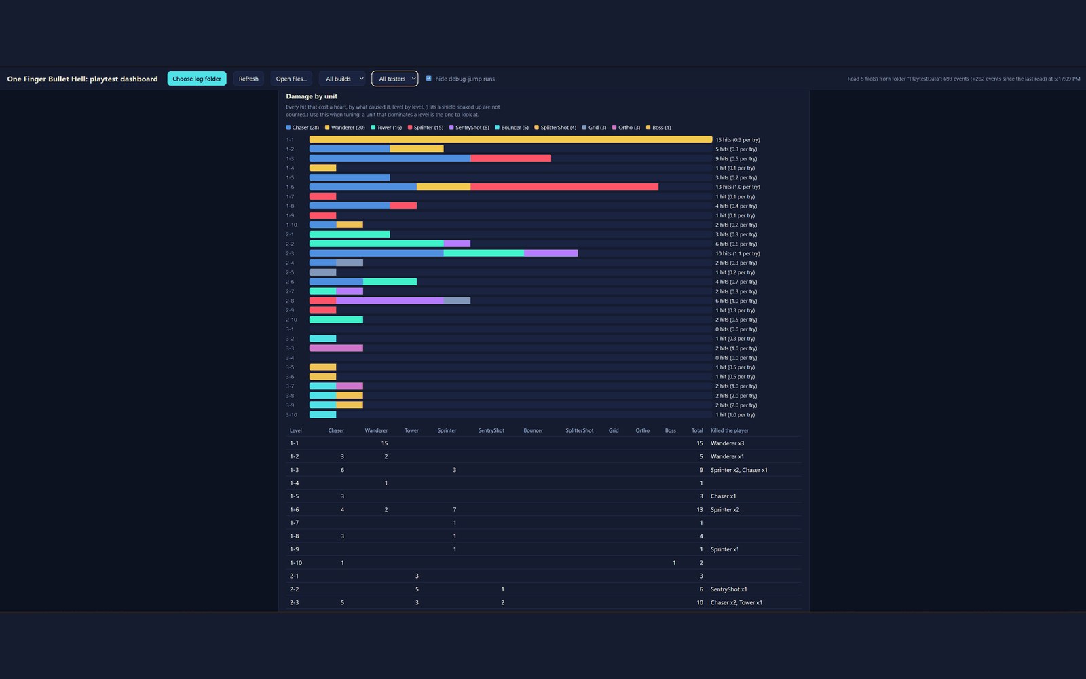Screen dimensions: 1086x679
Task: Click the pink Ortho (3) legend swatch
Action: tap(614, 128)
